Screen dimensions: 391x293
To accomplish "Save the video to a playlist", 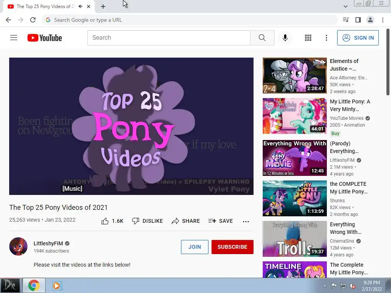I will coord(220,221).
